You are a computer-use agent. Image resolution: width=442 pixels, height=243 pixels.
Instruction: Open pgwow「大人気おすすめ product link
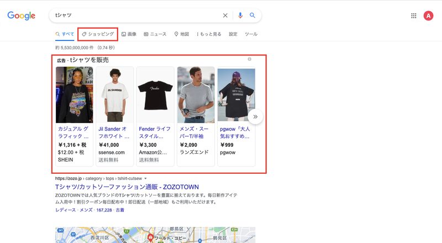235,132
